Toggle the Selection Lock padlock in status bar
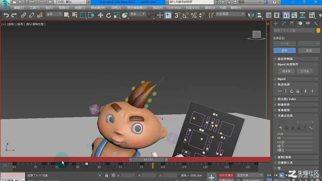This screenshot has width=322, height=181. click(x=107, y=175)
